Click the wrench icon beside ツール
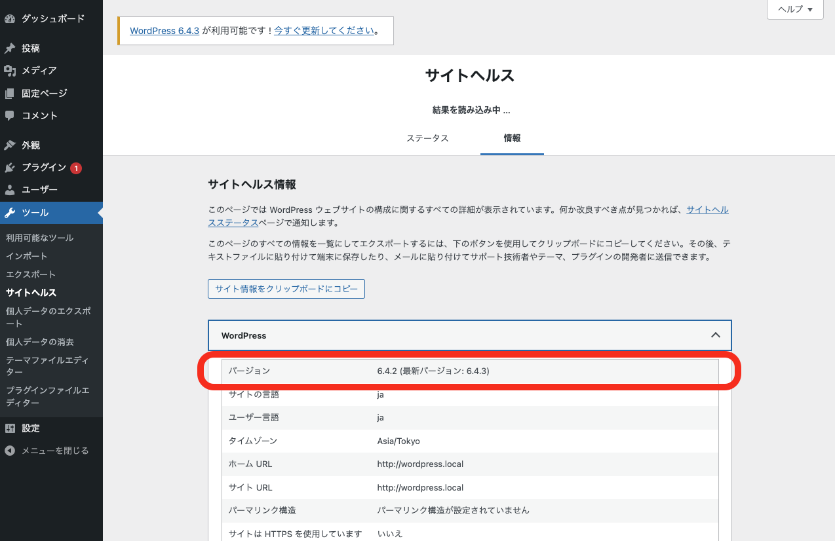The image size is (835, 541). pos(10,213)
